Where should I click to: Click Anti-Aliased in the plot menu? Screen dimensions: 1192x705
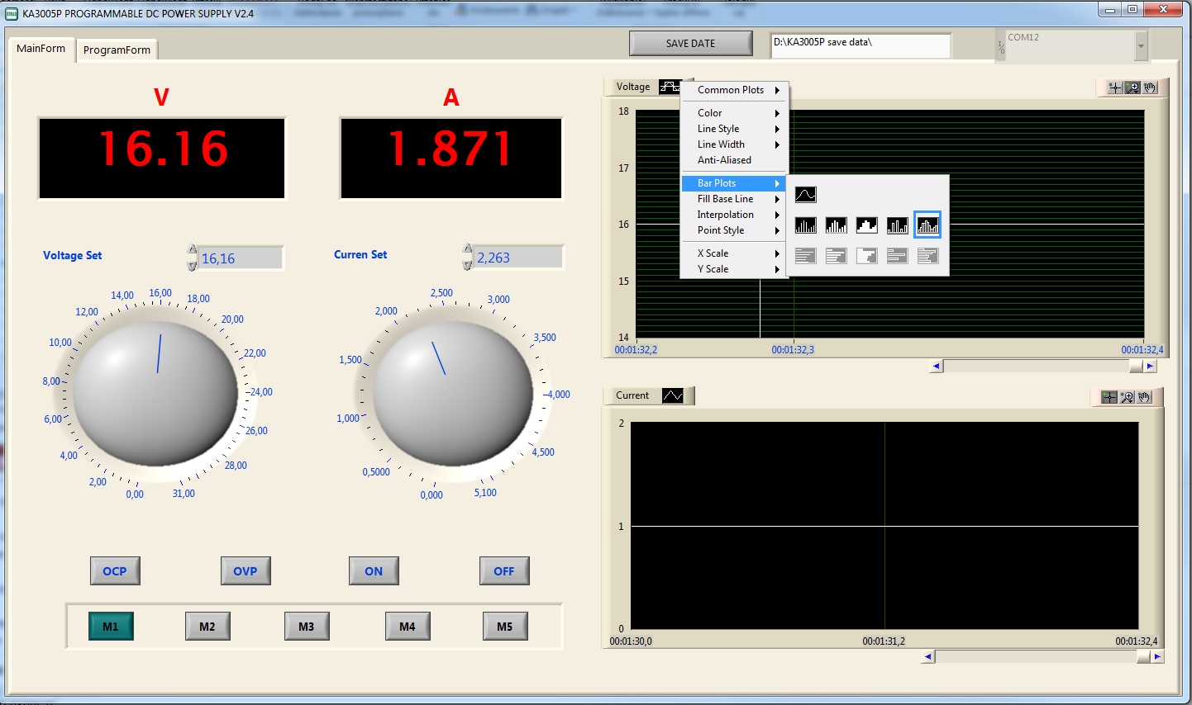click(724, 160)
